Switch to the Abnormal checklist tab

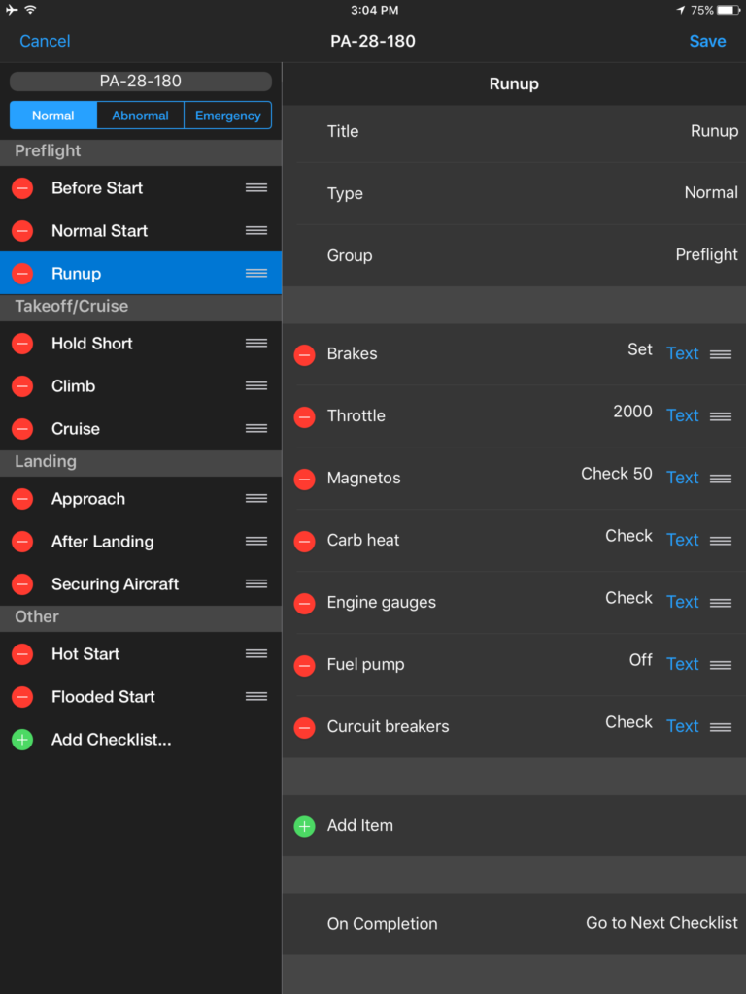[140, 116]
